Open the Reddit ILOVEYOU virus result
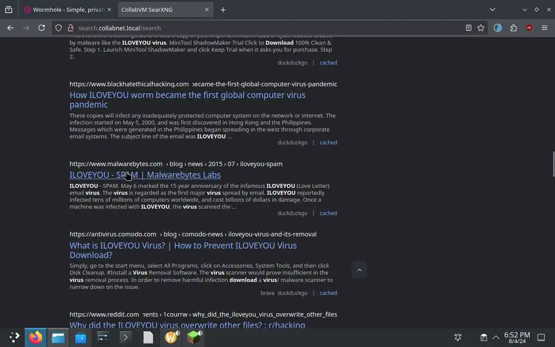The image size is (555, 347). pyautogui.click(x=187, y=325)
